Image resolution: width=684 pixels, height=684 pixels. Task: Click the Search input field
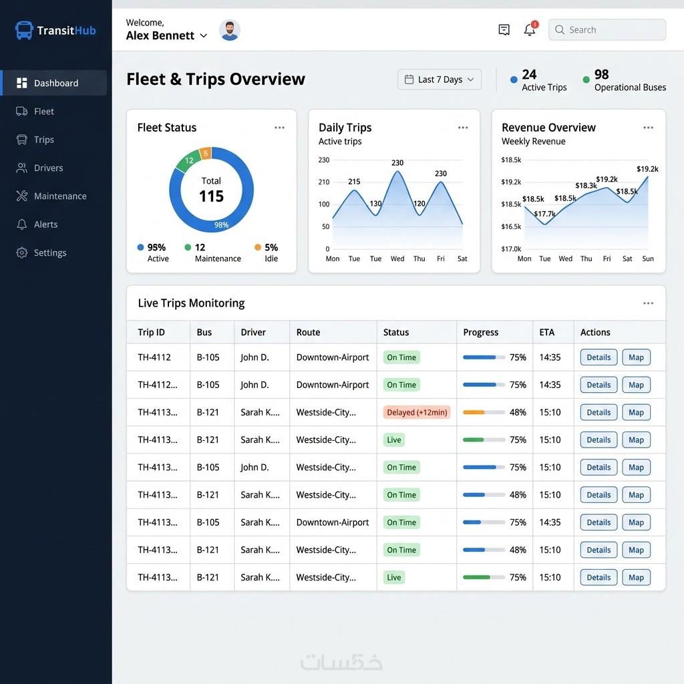607,29
